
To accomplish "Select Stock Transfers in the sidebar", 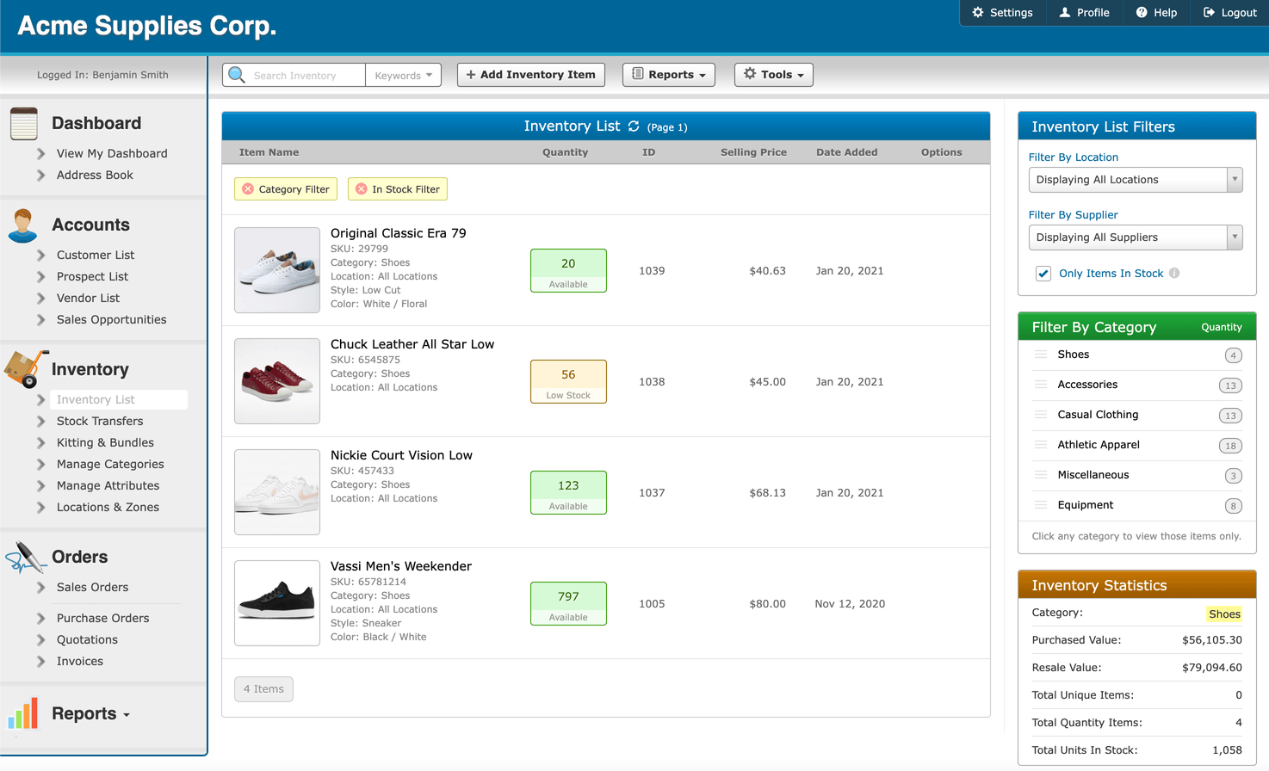I will (101, 421).
